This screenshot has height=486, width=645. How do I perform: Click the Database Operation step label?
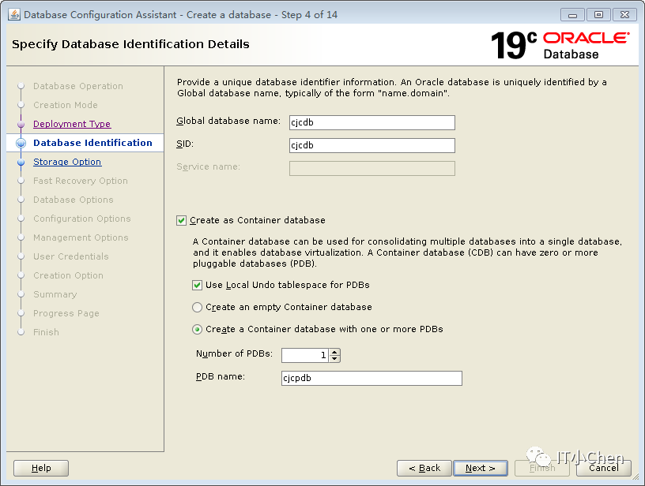pyautogui.click(x=78, y=86)
